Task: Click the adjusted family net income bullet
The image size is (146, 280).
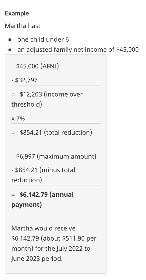Action: click(x=78, y=50)
